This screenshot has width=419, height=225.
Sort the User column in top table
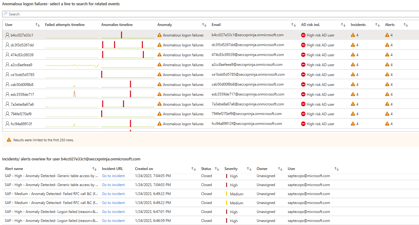(38, 25)
